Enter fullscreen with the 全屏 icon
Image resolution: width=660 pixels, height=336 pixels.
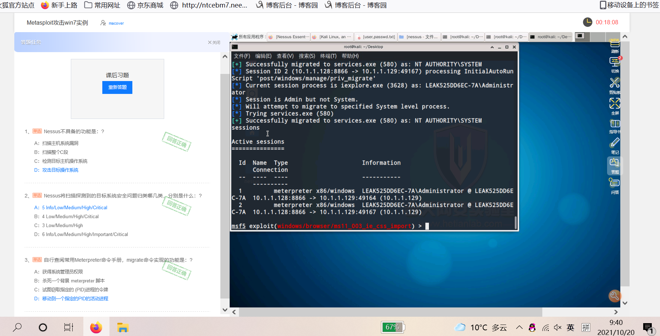tap(615, 103)
